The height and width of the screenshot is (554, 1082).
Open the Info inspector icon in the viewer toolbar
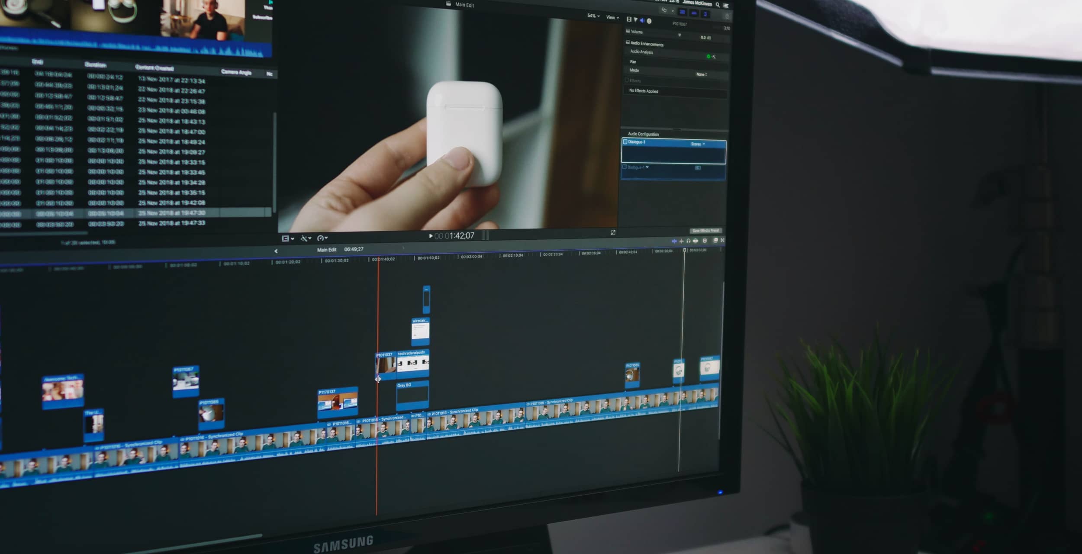(x=650, y=20)
